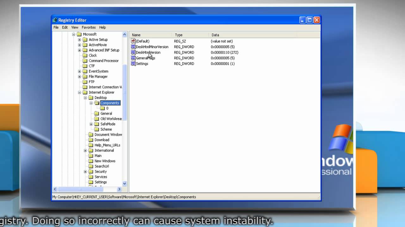The height and width of the screenshot is (227, 405).
Task: Click the Old WorkAreas folder icon
Action: 97,119
